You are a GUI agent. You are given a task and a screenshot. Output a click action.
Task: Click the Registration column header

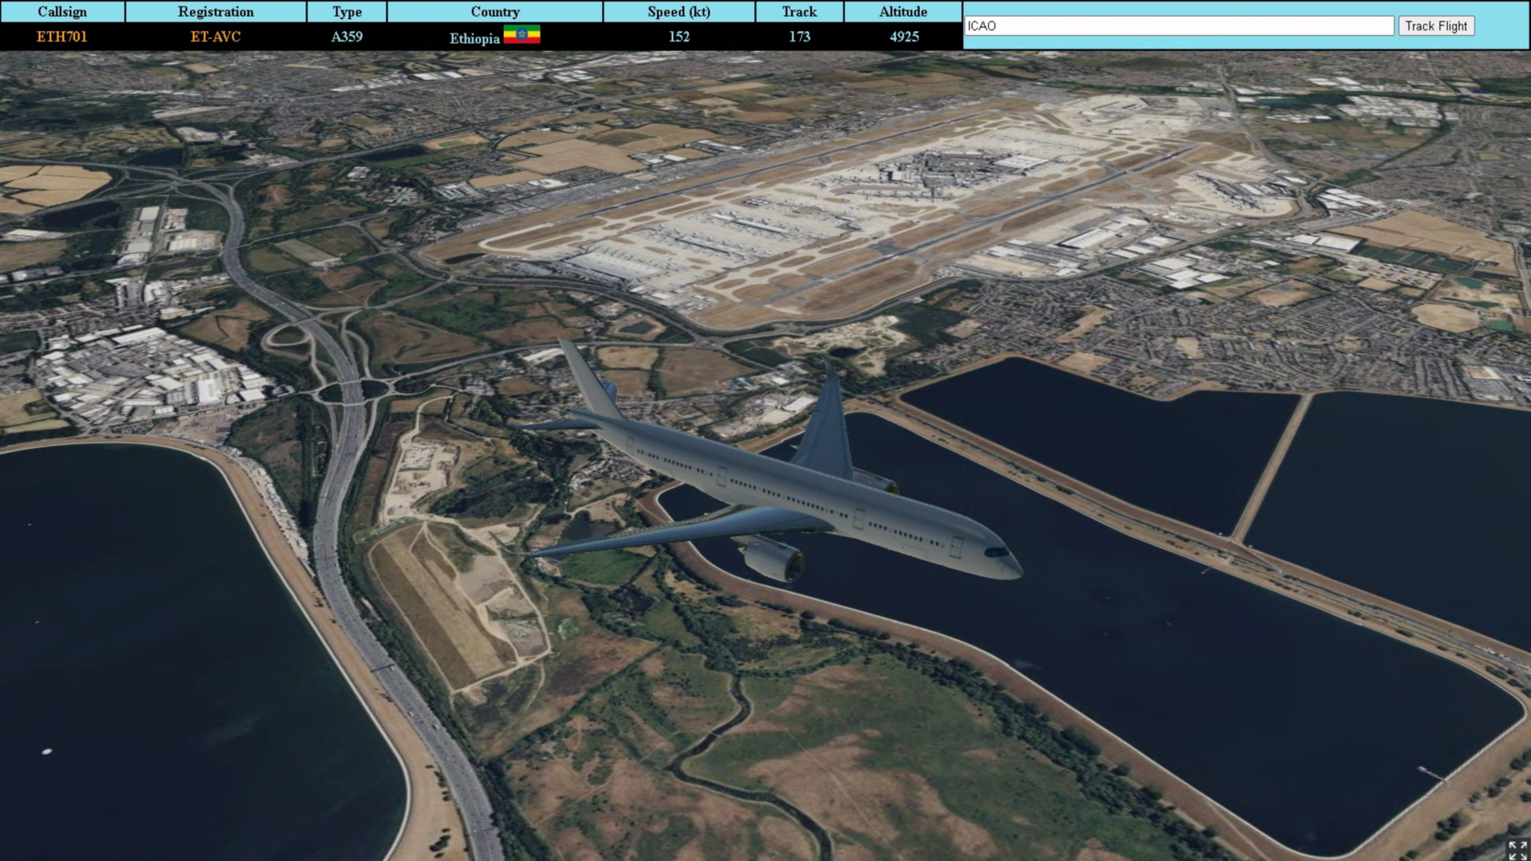215,11
